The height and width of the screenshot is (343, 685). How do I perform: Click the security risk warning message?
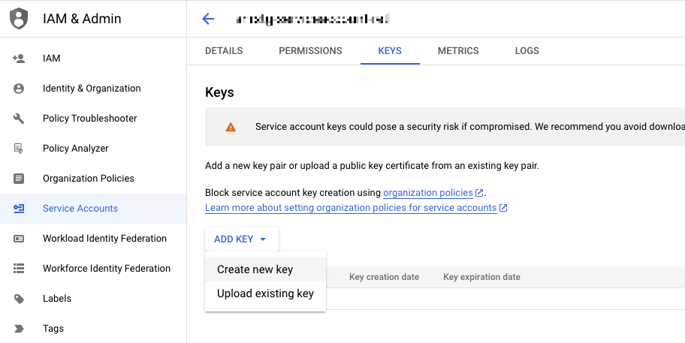tap(470, 127)
